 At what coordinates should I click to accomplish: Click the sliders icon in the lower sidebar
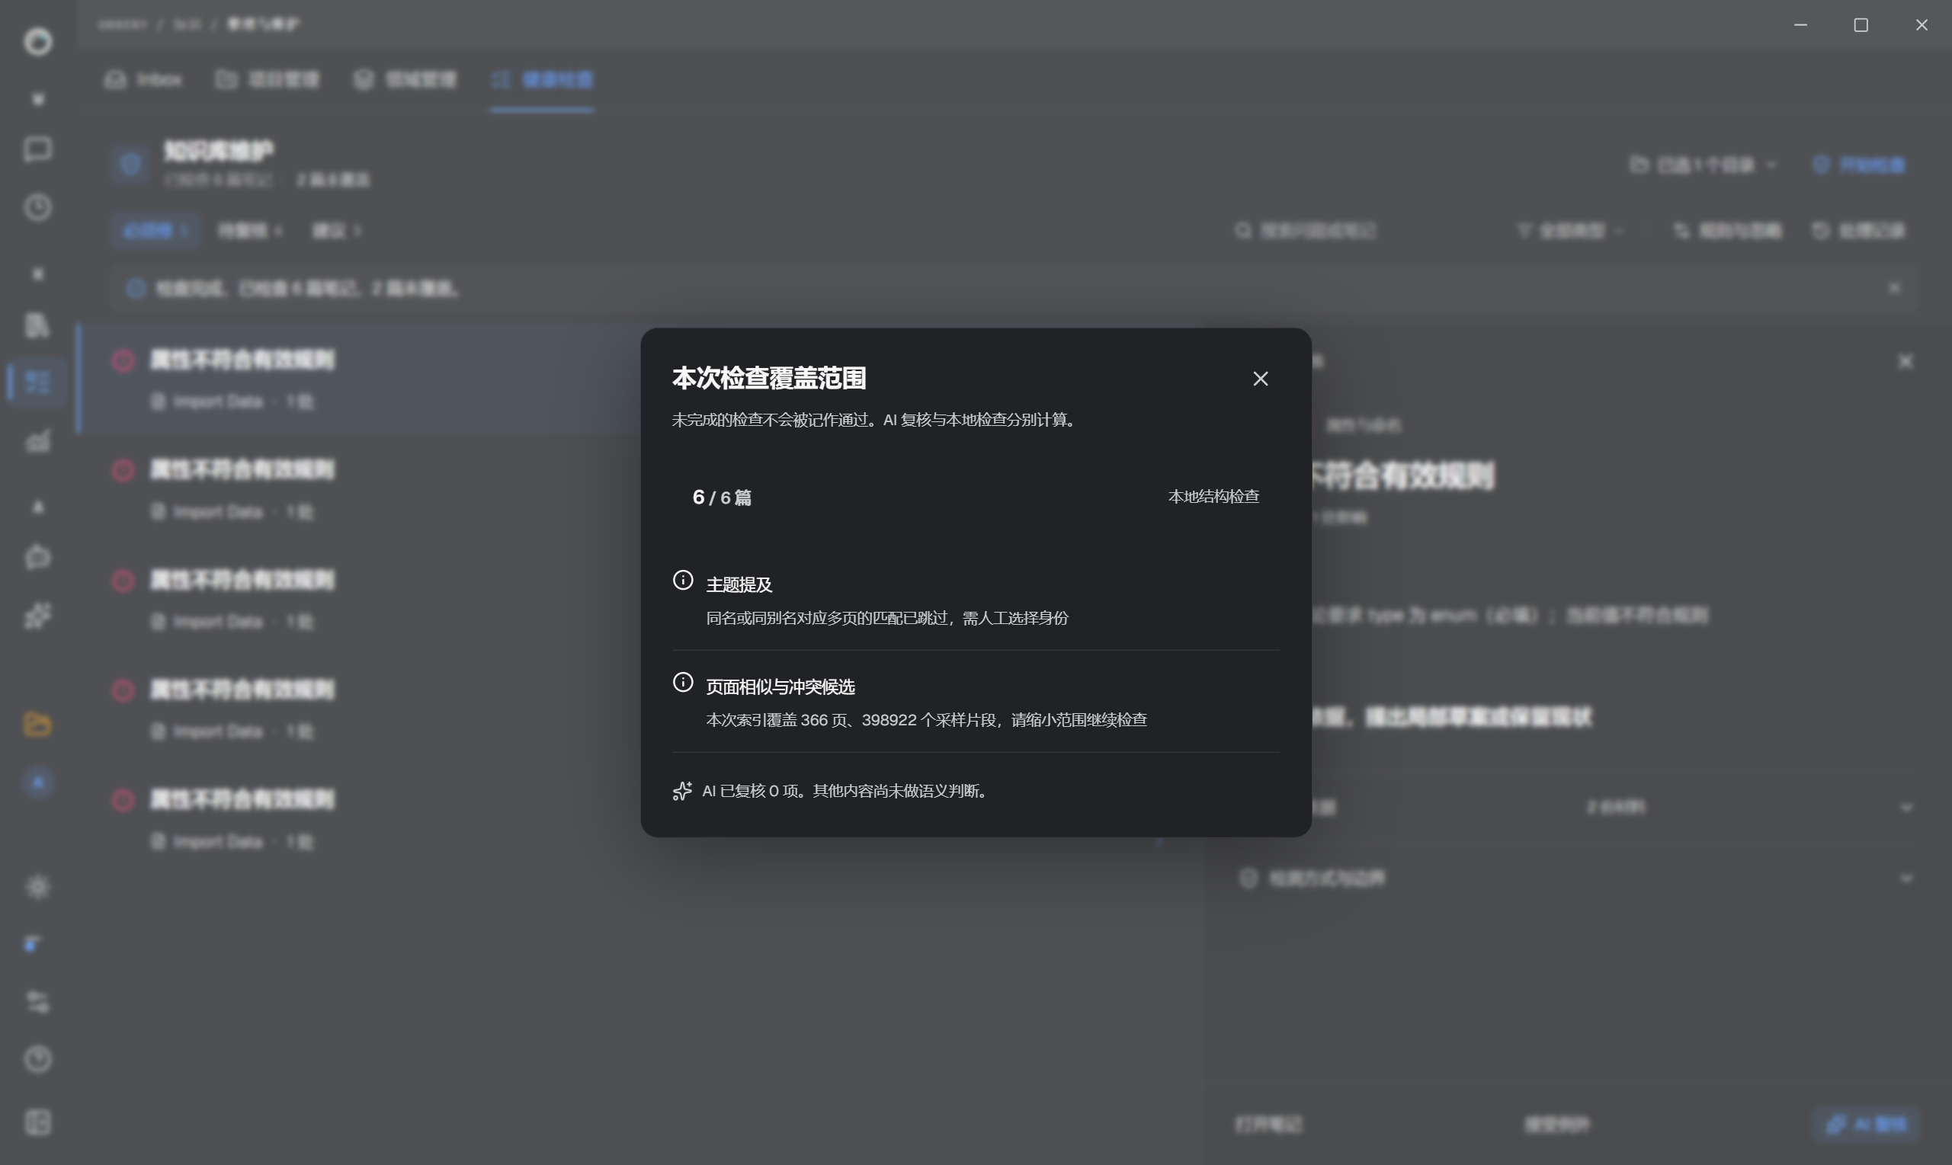[37, 1002]
